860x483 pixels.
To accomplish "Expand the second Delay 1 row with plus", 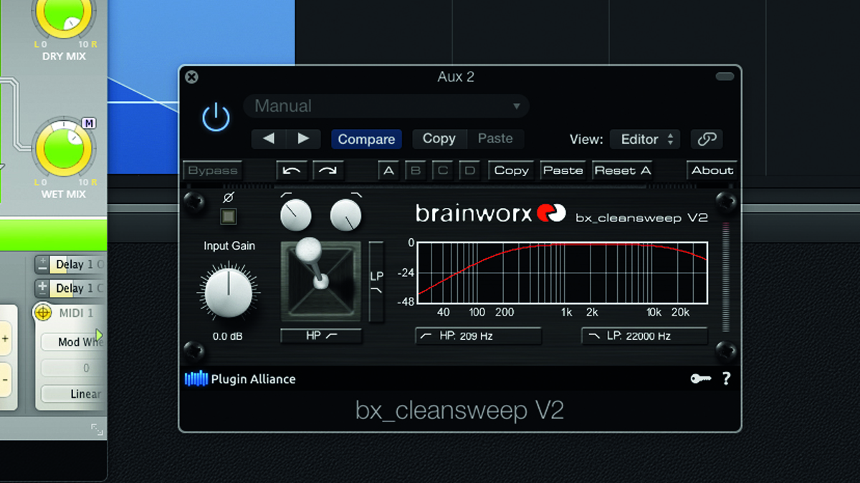I will click(x=42, y=288).
